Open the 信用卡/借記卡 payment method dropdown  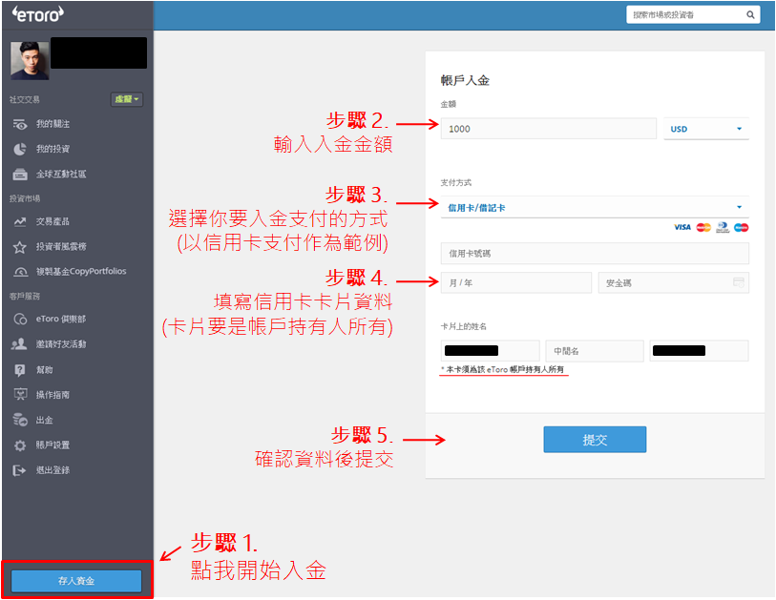point(595,207)
